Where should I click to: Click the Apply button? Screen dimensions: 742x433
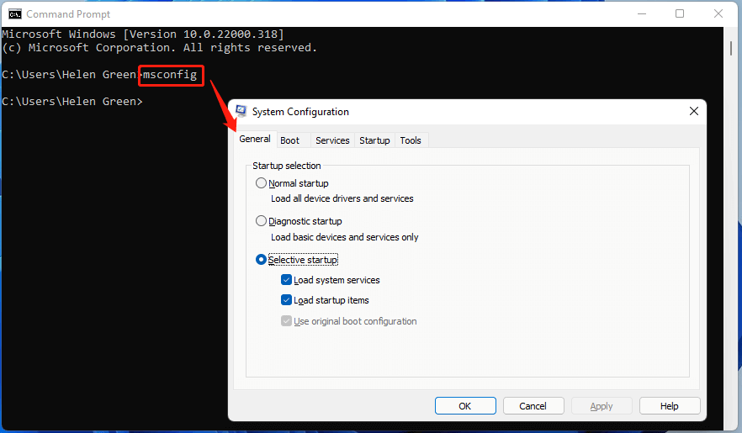[x=602, y=406]
